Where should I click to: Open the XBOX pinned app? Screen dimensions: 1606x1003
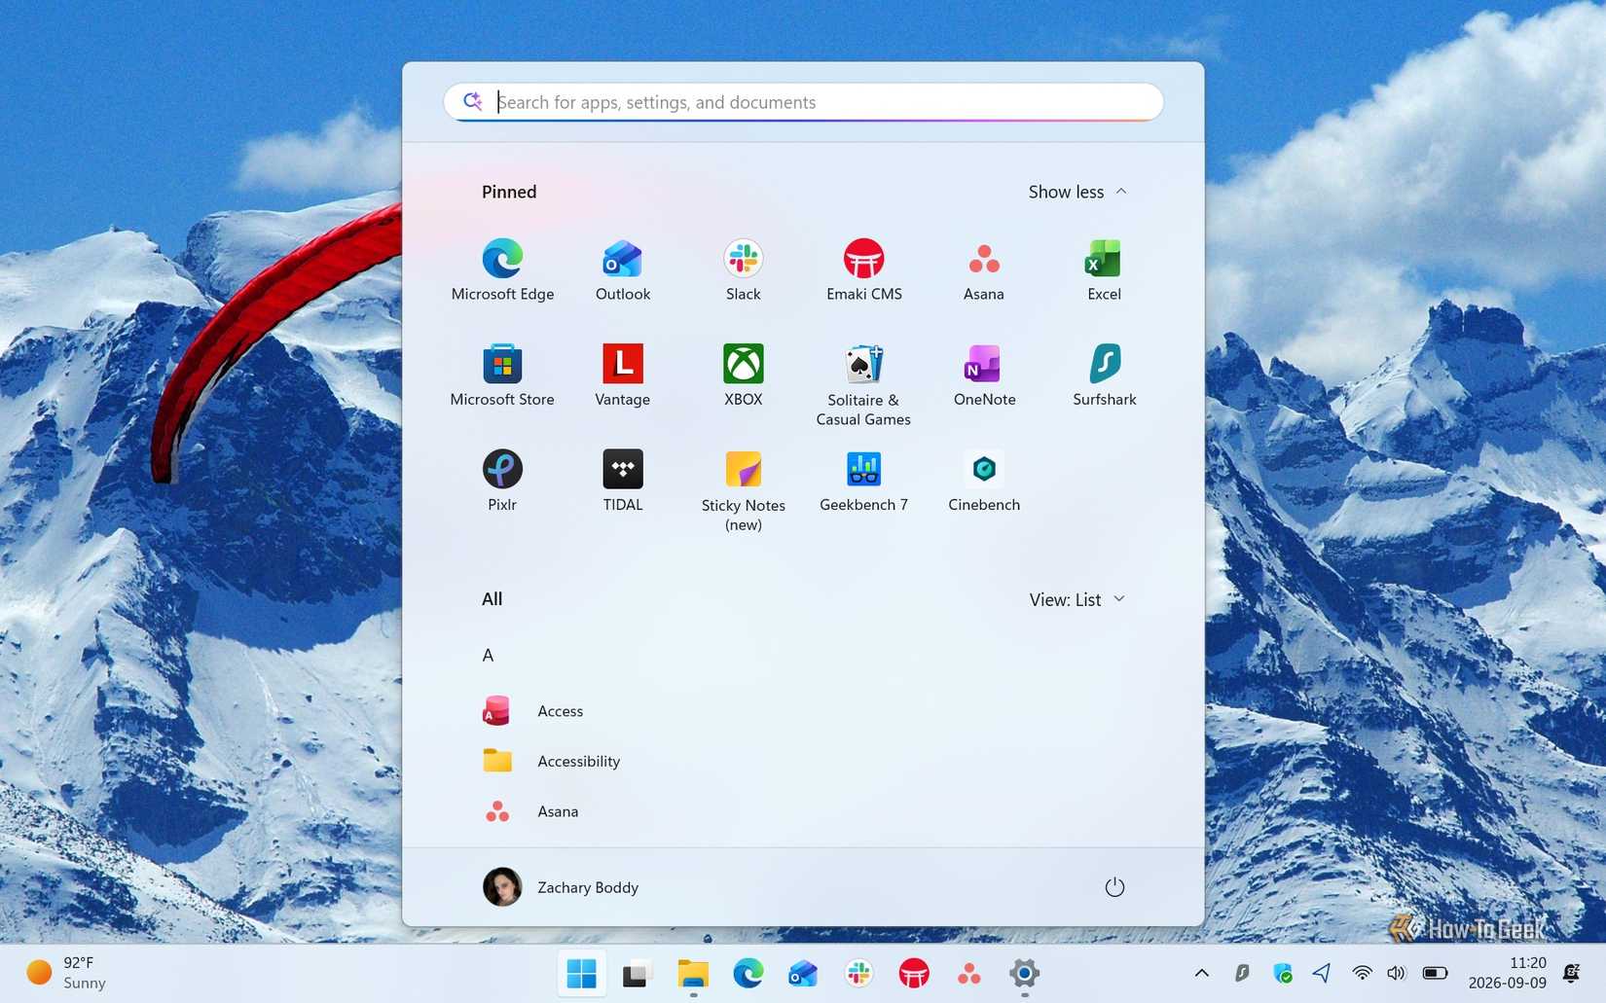743,376
